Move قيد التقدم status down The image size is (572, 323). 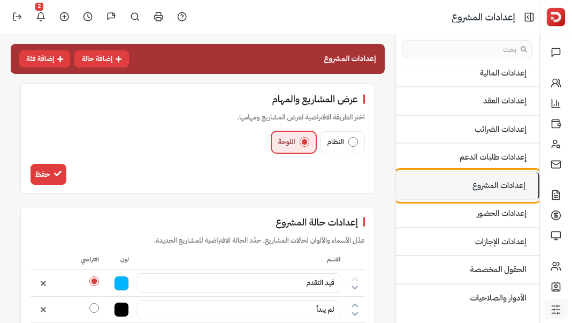(355, 288)
